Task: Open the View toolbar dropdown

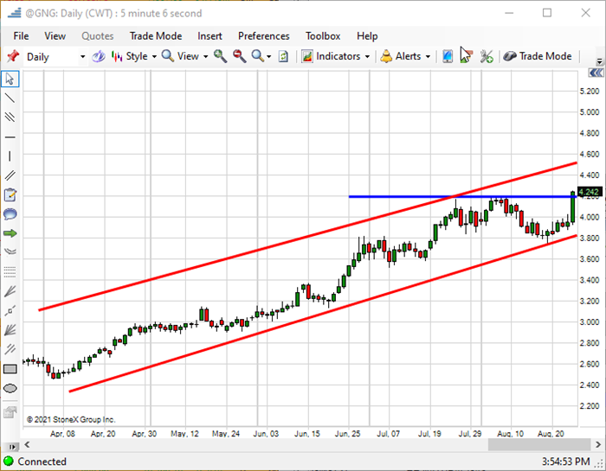Action: click(184, 56)
